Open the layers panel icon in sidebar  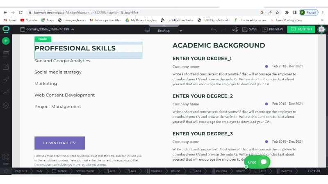tap(6, 105)
